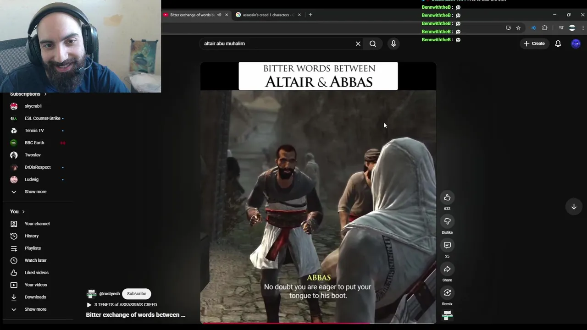The width and height of the screenshot is (587, 330).
Task: Click the 25 comments count
Action: pyautogui.click(x=447, y=256)
